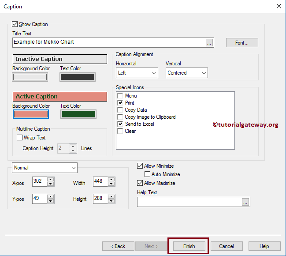Close the Caption dialog window
The image size is (286, 256).
point(279,6)
